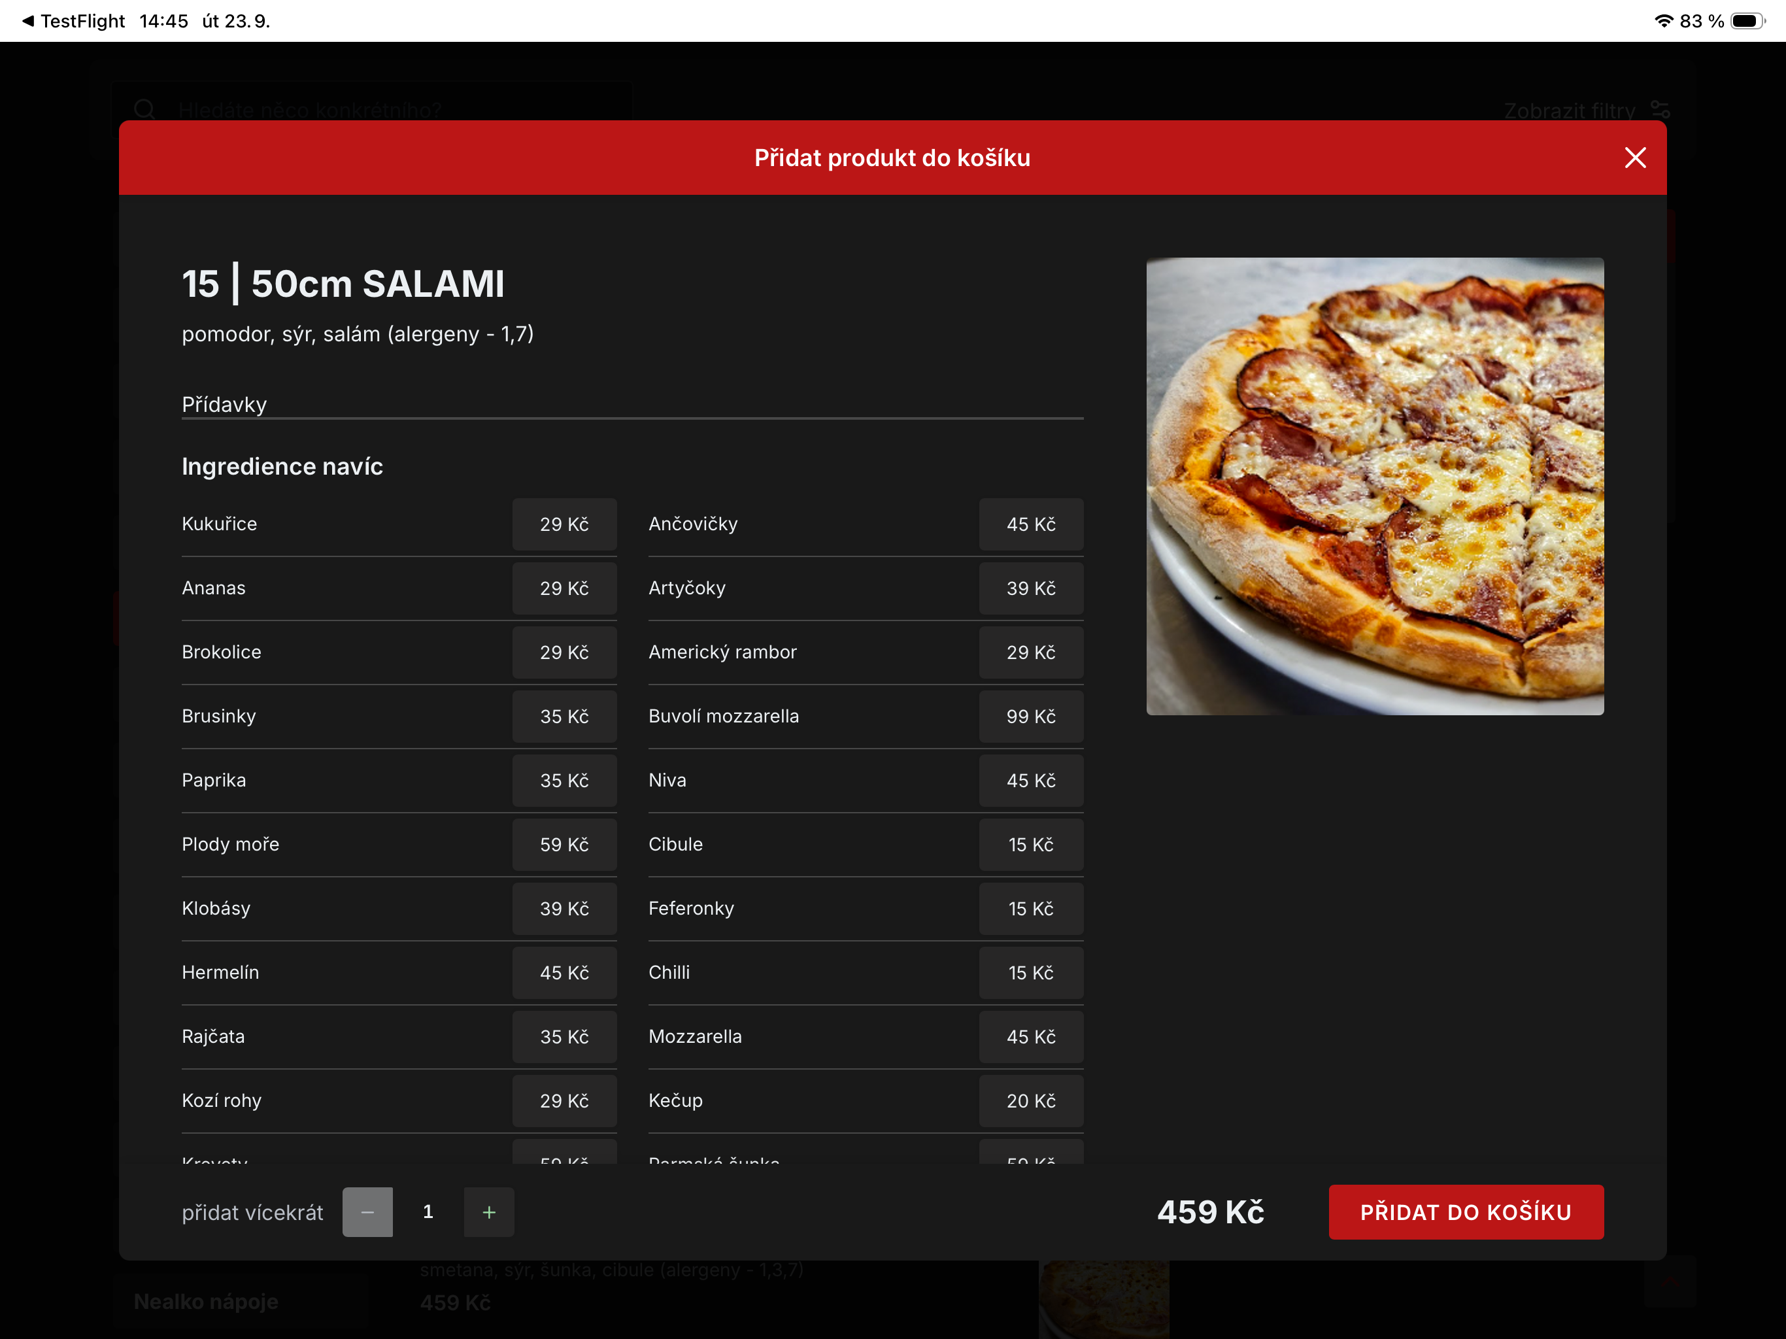Click the Ingredience navíc heading
The image size is (1786, 1339).
[282, 466]
